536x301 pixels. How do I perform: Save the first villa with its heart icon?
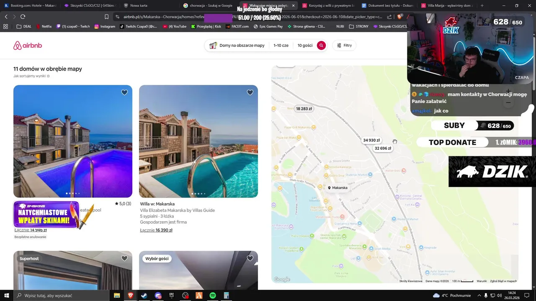(x=124, y=92)
